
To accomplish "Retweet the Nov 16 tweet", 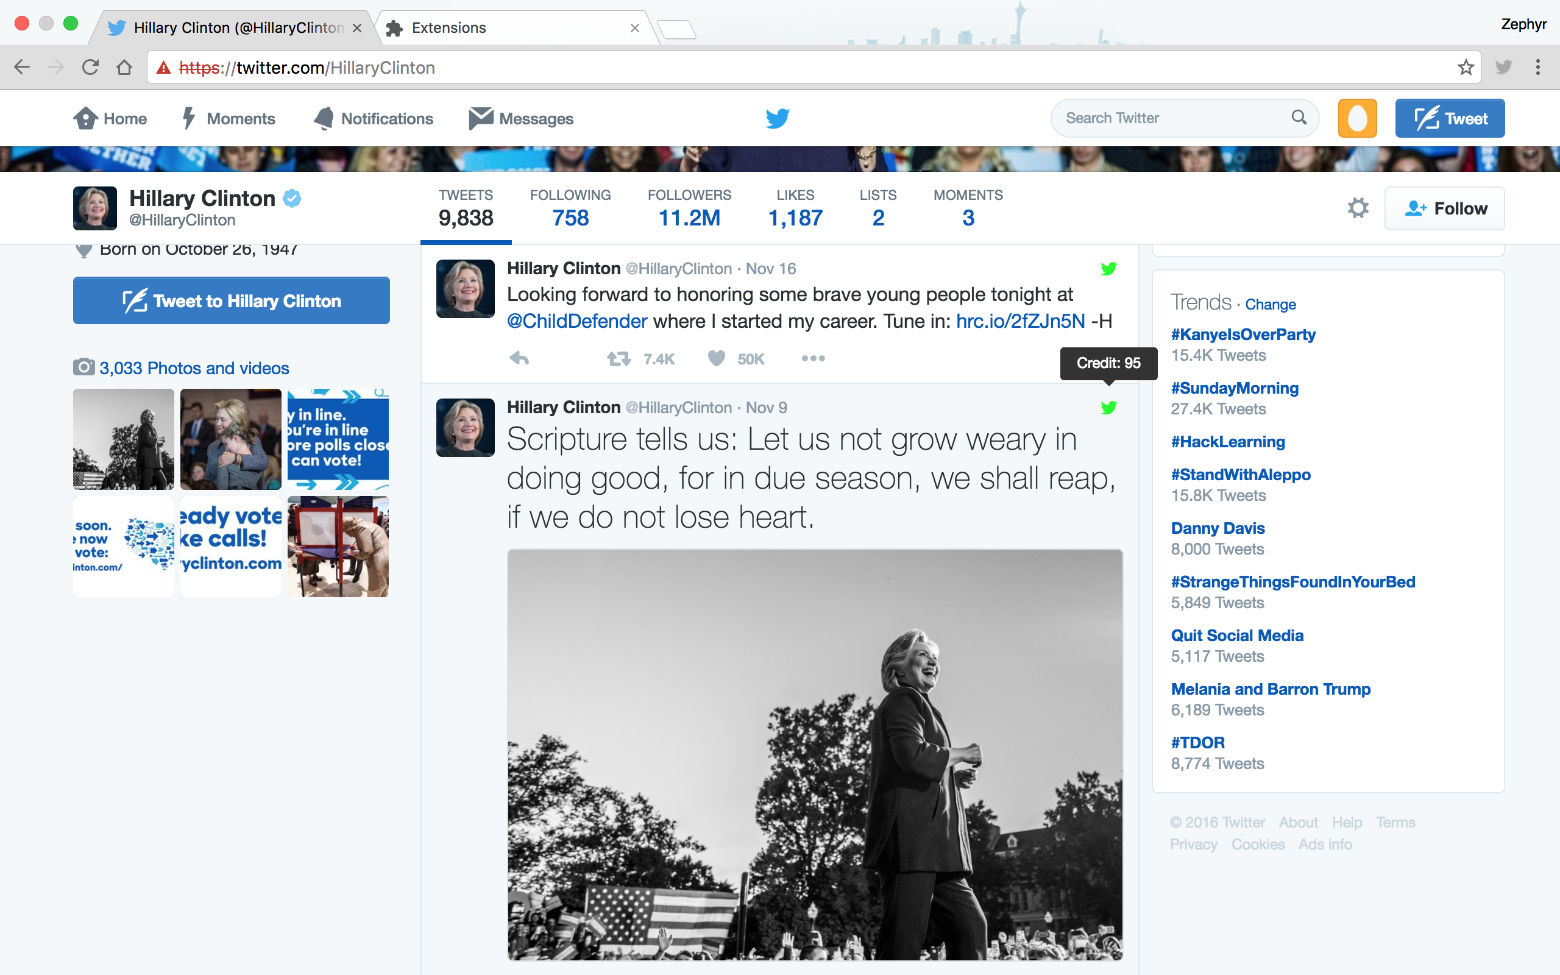I will (619, 358).
